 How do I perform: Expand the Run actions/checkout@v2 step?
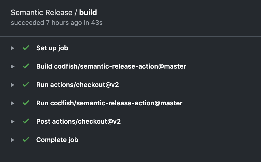(12, 85)
